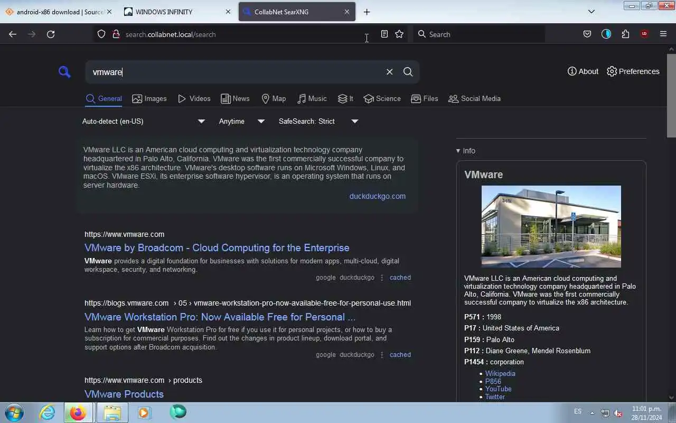Switch to the Map tab
The height and width of the screenshot is (423, 676).
point(274,99)
